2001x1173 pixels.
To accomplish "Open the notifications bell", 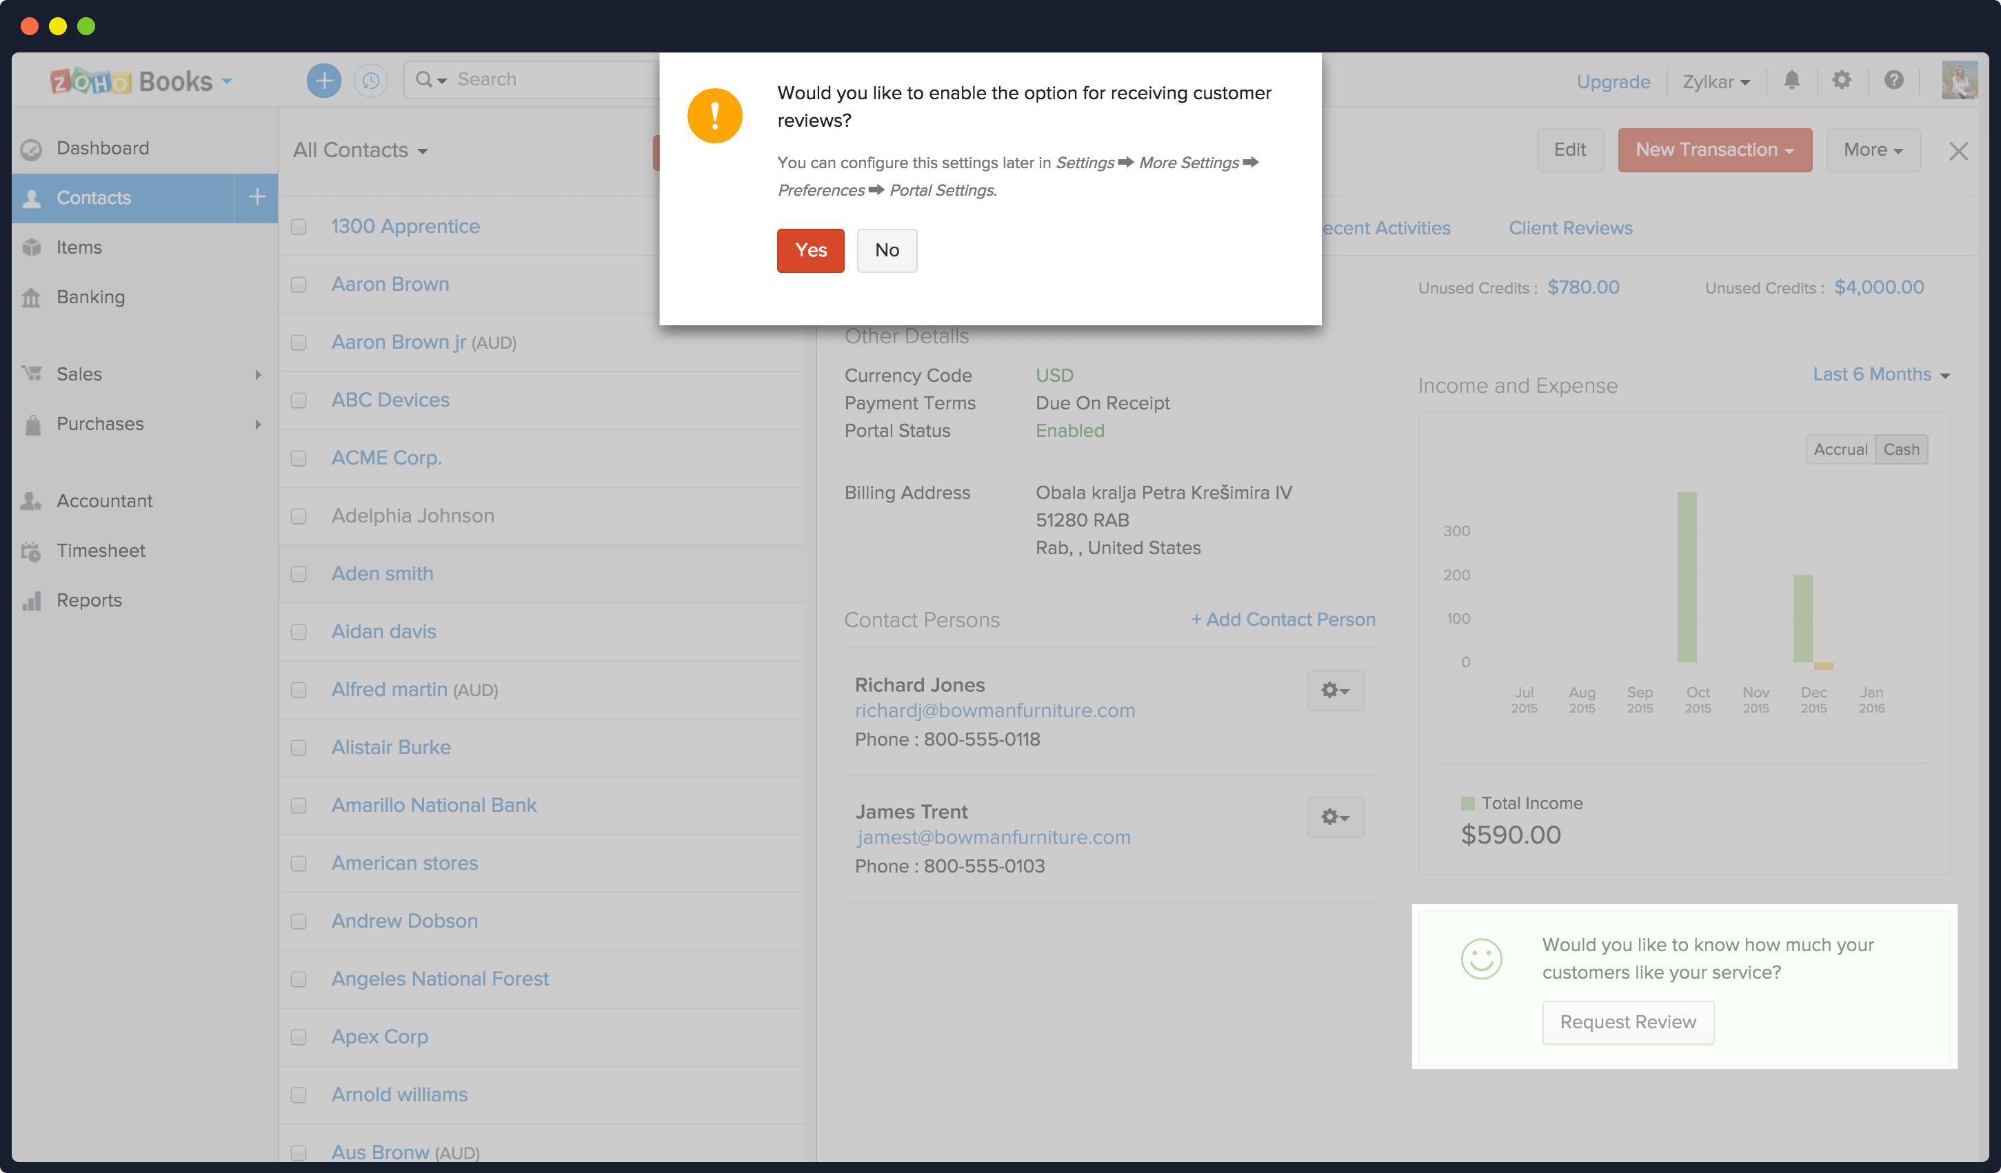I will (1791, 80).
